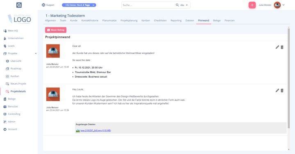295x154 pixels.
Task: Click 'Traumstraße 584d, Glamour Bar' bullet
Action: point(93,72)
